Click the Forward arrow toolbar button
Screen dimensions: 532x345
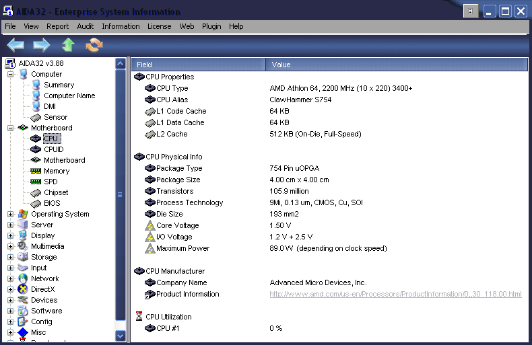pos(41,45)
